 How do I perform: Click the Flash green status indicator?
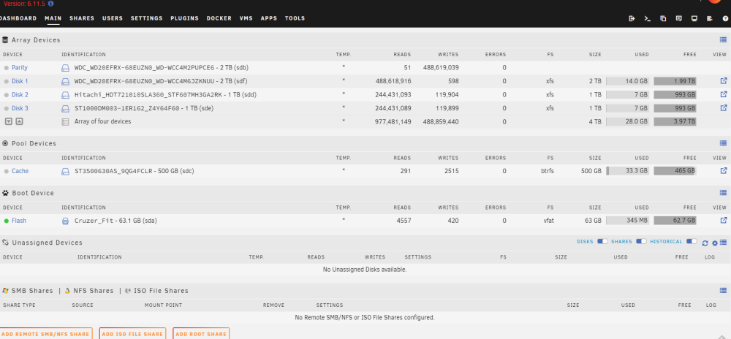(x=7, y=221)
